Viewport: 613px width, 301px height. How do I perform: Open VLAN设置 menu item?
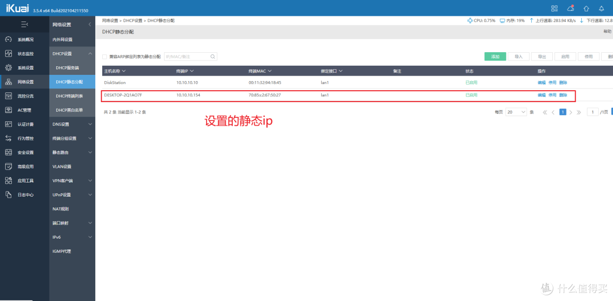62,166
